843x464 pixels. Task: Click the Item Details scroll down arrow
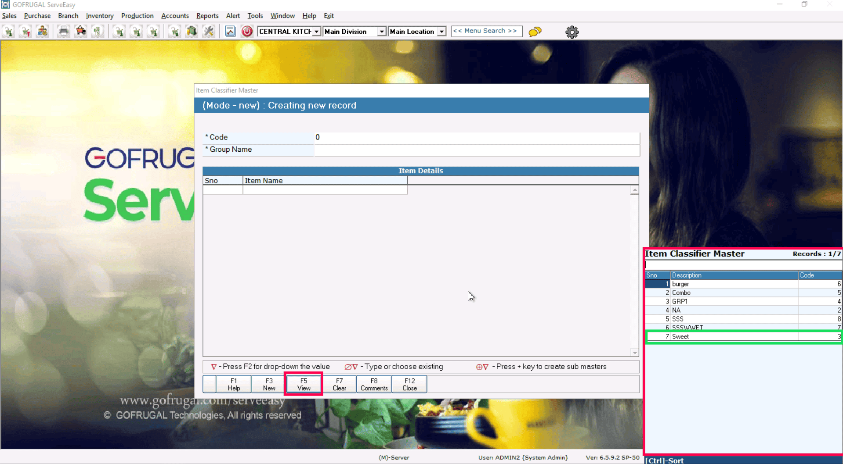tap(634, 353)
